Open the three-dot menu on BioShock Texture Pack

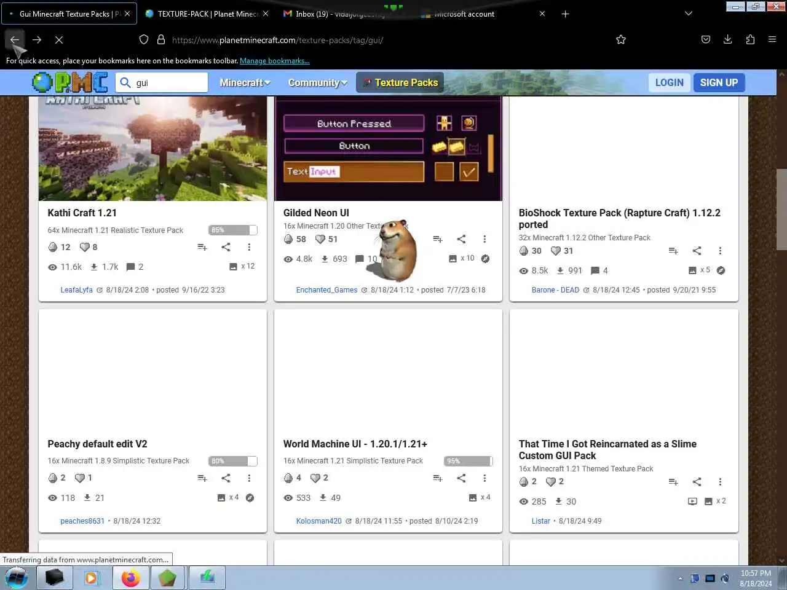720,251
